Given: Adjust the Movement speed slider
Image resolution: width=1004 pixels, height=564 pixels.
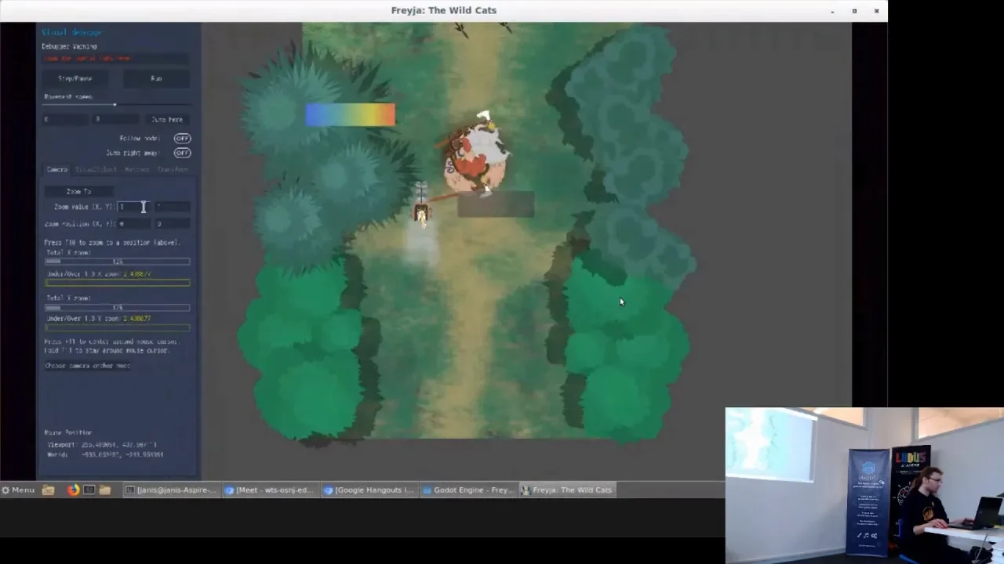Looking at the screenshot, I should pyautogui.click(x=117, y=104).
